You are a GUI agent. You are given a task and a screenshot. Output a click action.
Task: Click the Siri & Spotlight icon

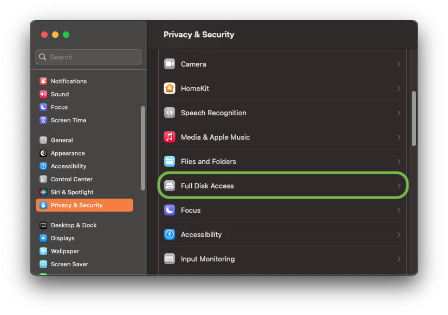[43, 192]
